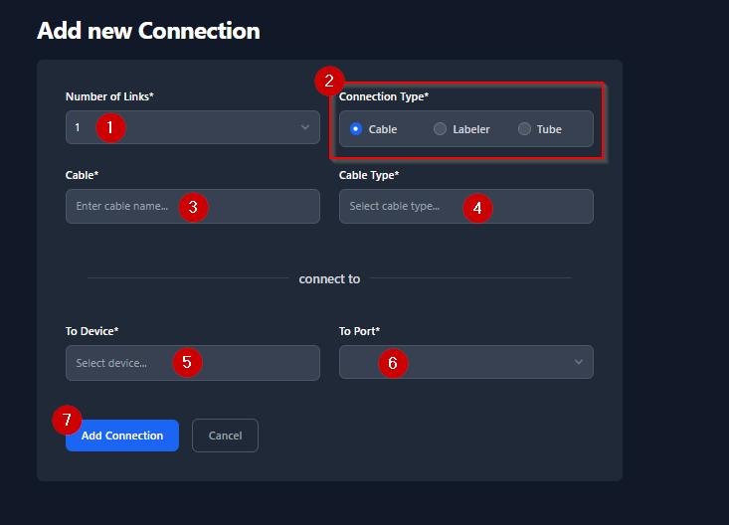Click the red step badge numbered 1

pos(110,127)
